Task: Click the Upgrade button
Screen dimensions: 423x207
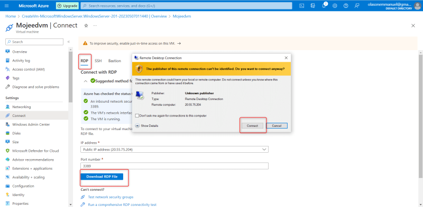Action: 68,6
